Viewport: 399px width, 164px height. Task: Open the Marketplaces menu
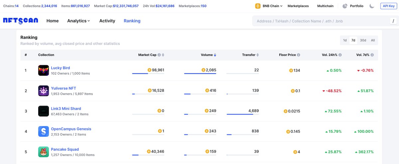coord(298,6)
